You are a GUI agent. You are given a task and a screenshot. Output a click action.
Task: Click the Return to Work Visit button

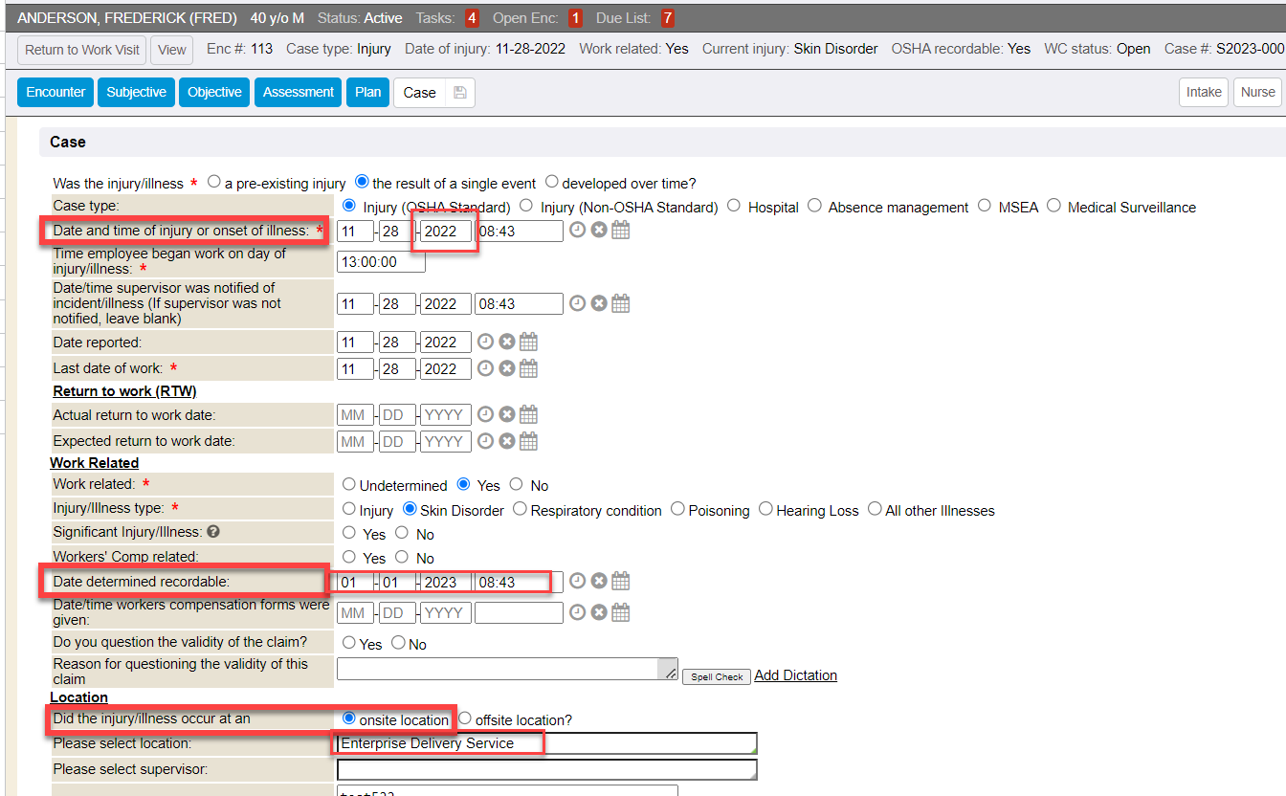tap(82, 50)
